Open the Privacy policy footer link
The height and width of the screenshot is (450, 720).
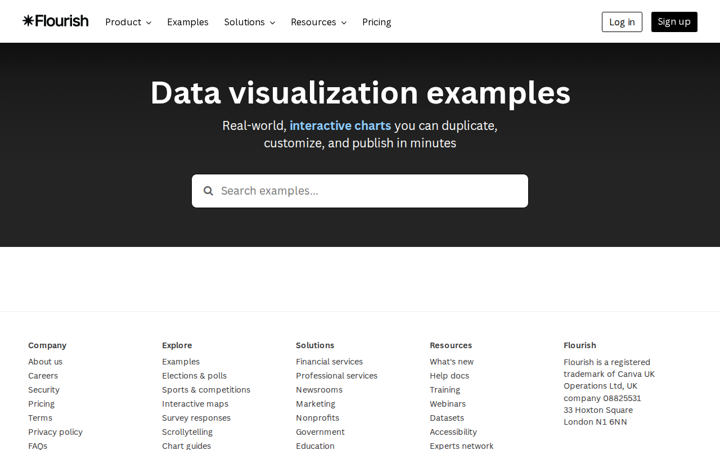56,432
